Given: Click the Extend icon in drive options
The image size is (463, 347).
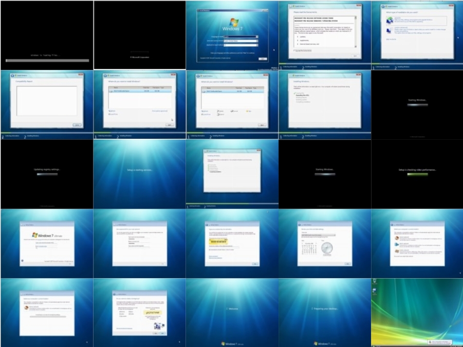Looking at the screenshot, I should [218, 114].
